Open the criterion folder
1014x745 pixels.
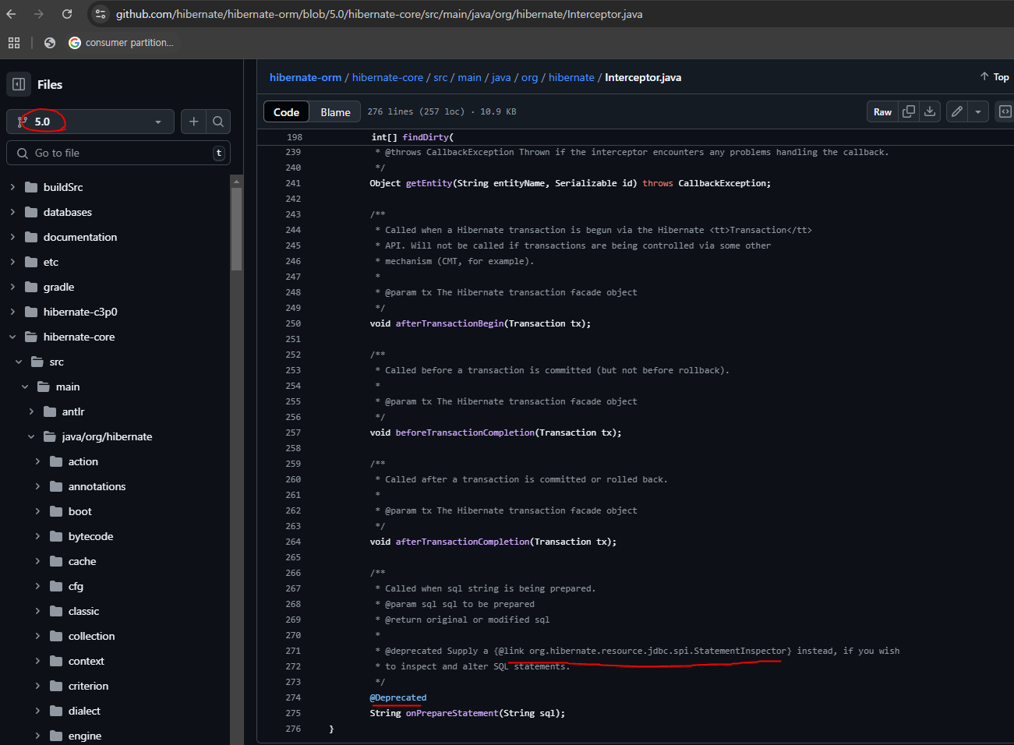click(x=88, y=686)
